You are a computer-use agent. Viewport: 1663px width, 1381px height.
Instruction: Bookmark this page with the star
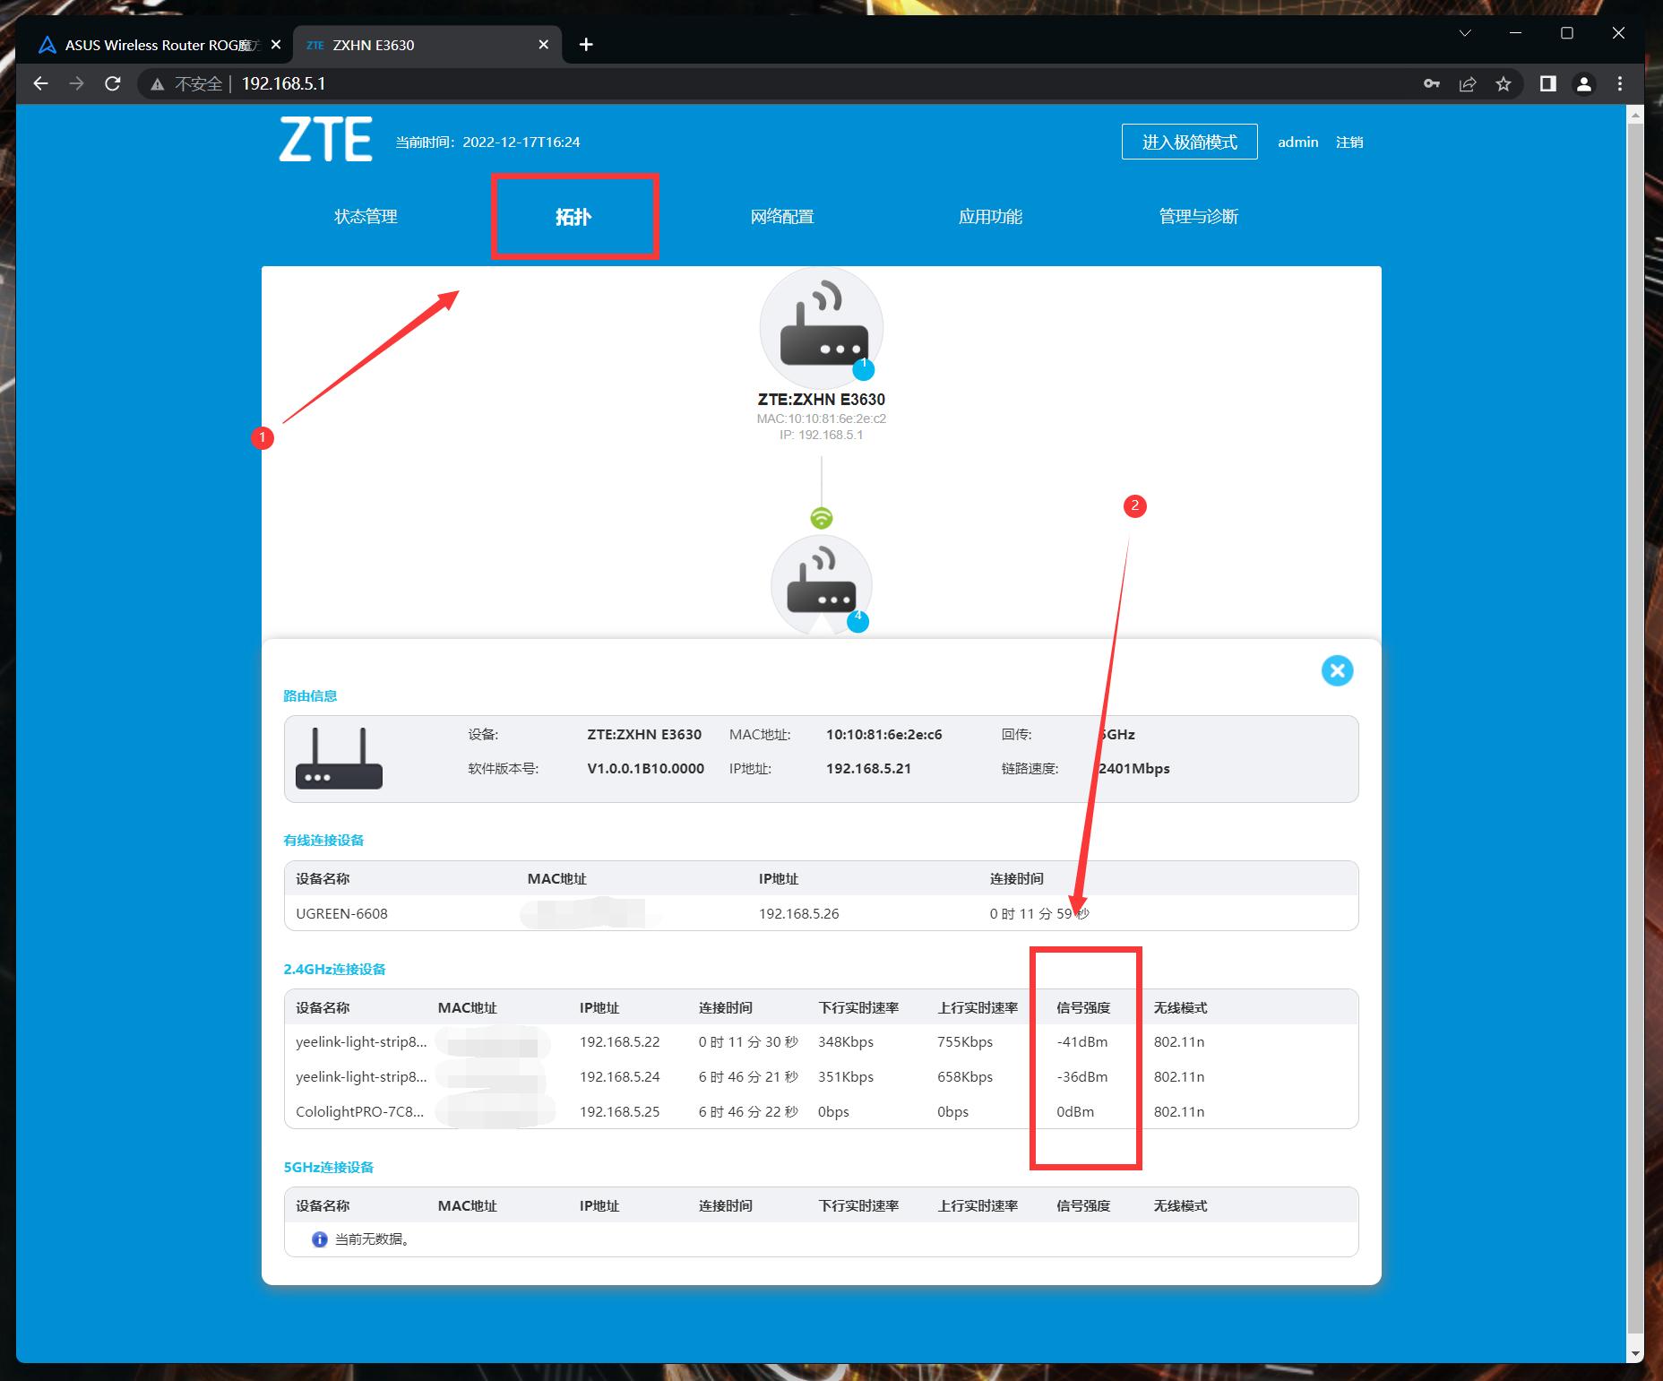coord(1504,83)
